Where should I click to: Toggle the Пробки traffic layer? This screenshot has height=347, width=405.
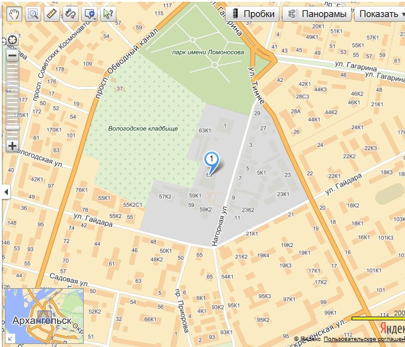253,14
